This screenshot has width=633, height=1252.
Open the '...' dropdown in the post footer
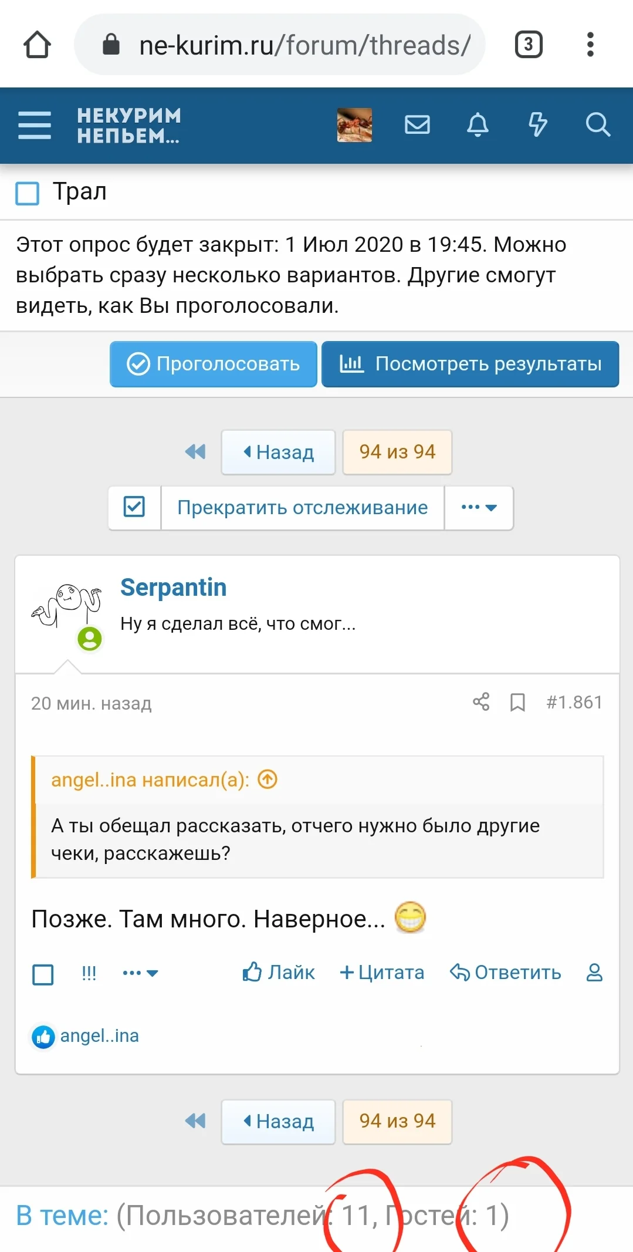point(140,973)
